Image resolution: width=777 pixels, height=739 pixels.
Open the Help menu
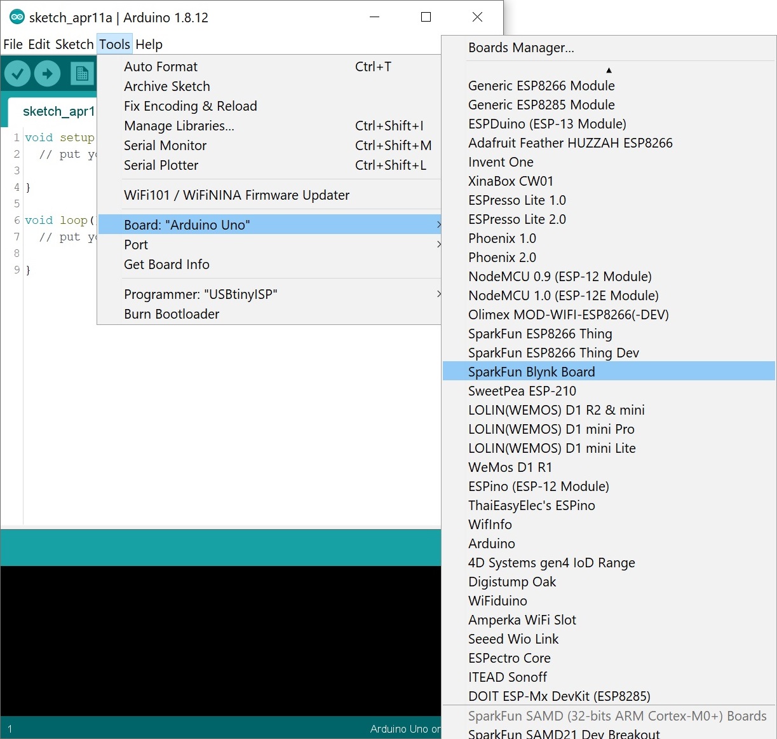[149, 45]
